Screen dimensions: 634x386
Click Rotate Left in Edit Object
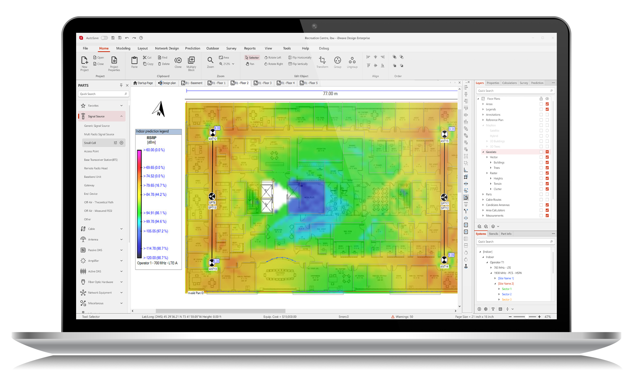[273, 57]
